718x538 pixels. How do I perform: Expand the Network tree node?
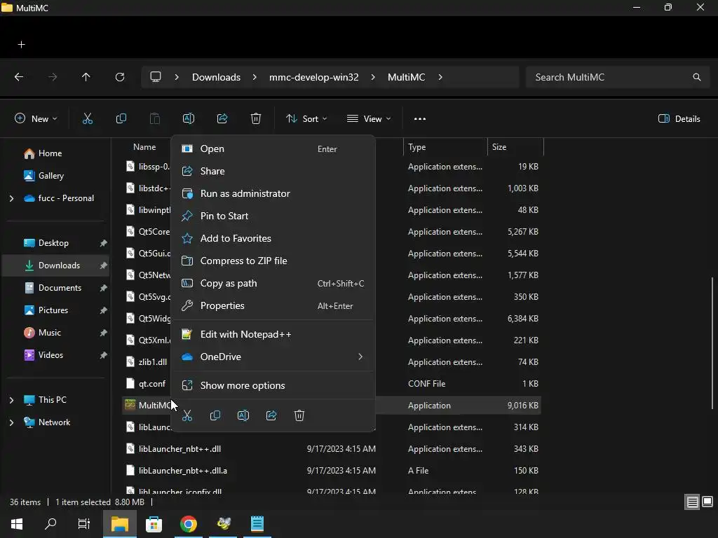pos(11,422)
